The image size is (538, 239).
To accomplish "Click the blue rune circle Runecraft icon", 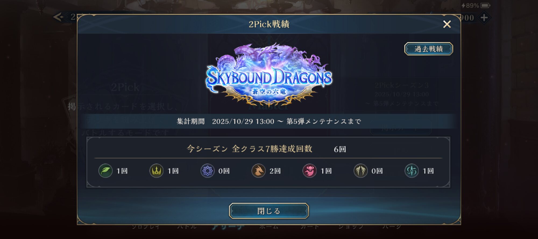I will tap(207, 171).
